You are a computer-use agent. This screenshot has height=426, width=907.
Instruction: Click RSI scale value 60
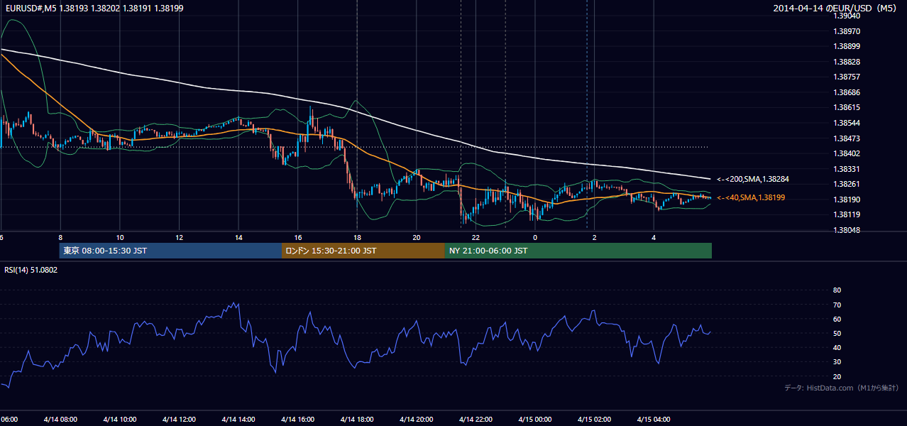coord(837,319)
